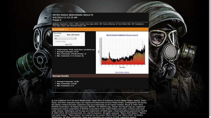Select the Total Frames 4470 line

pos(76,49)
